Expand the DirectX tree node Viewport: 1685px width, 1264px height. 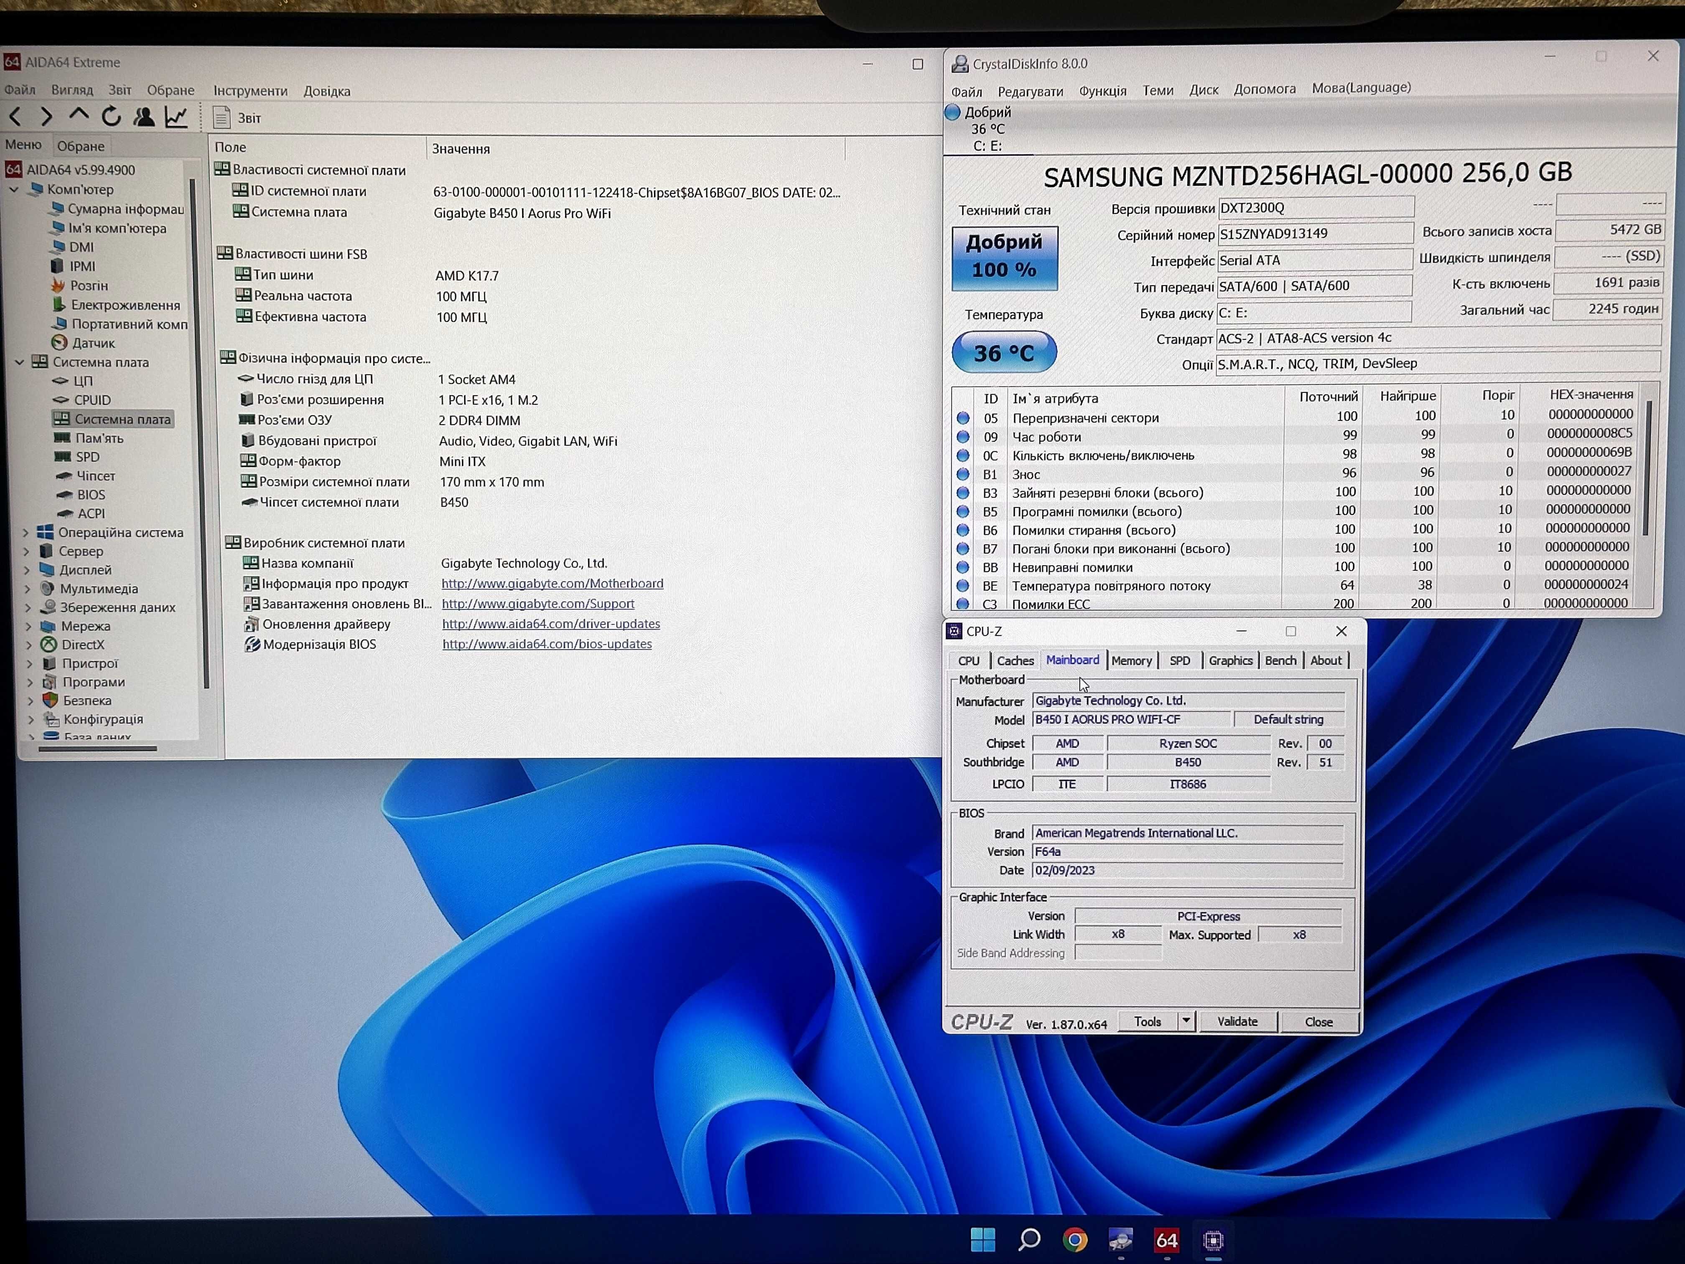click(x=29, y=645)
